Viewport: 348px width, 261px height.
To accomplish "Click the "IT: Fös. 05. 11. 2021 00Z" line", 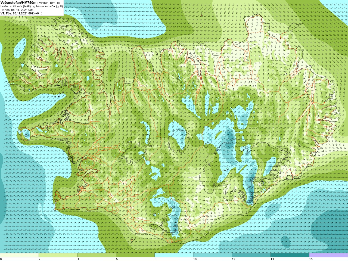I will (x=17, y=10).
